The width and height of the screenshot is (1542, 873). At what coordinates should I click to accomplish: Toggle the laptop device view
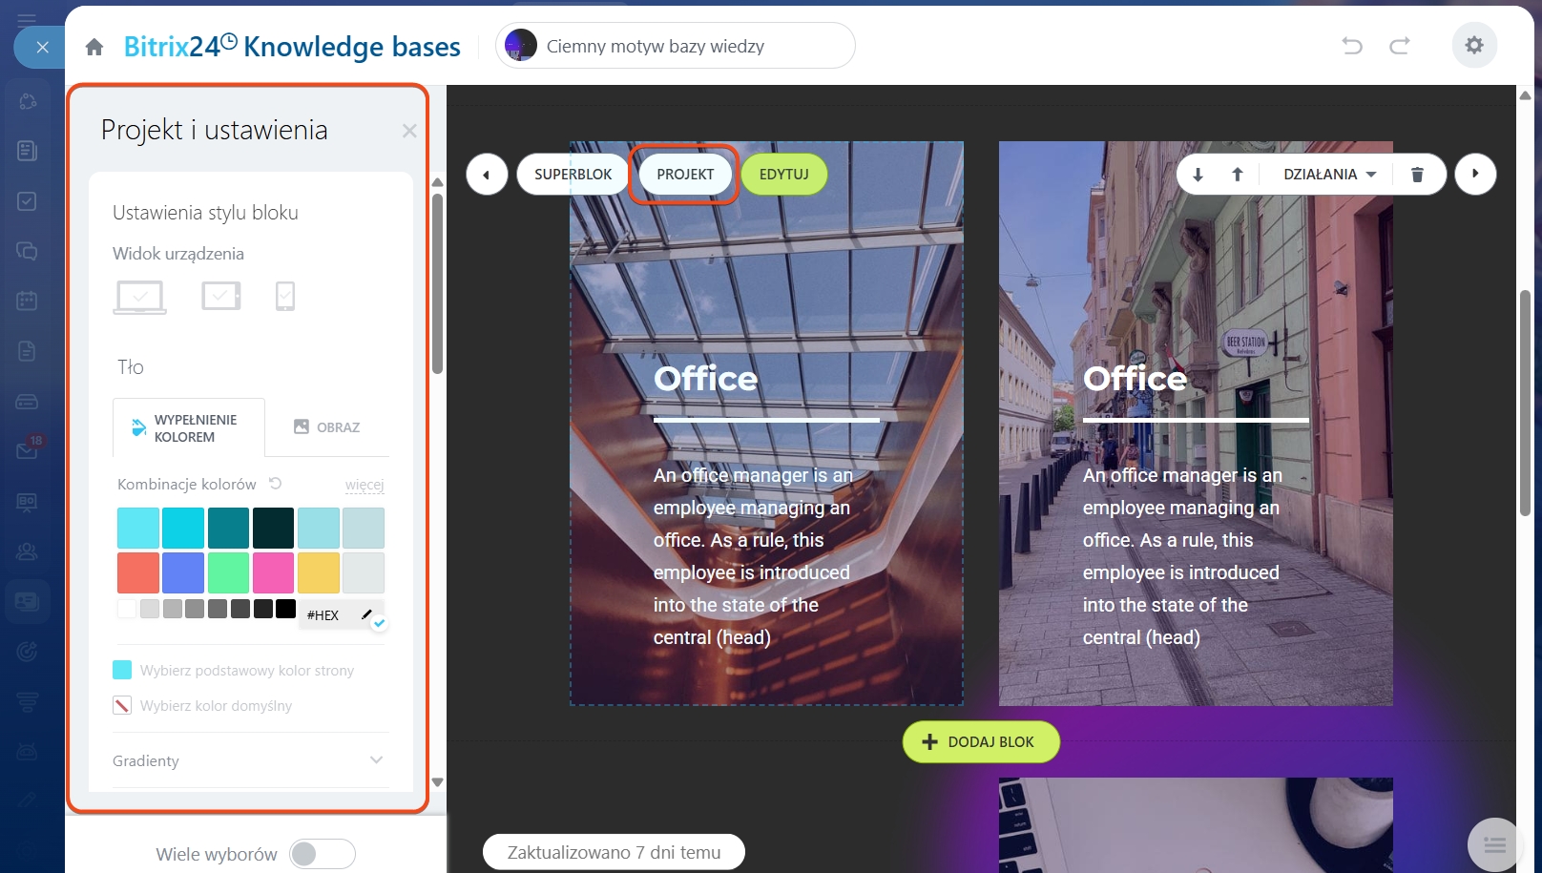pos(140,297)
